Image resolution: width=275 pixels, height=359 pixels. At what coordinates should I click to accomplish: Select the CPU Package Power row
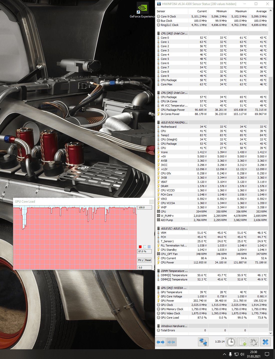coord(212,110)
